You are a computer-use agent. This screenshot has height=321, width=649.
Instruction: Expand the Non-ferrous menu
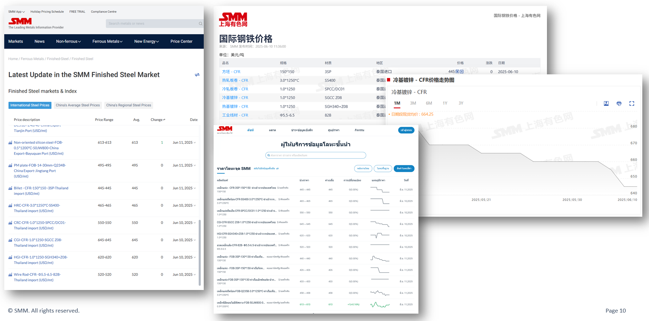pos(69,41)
